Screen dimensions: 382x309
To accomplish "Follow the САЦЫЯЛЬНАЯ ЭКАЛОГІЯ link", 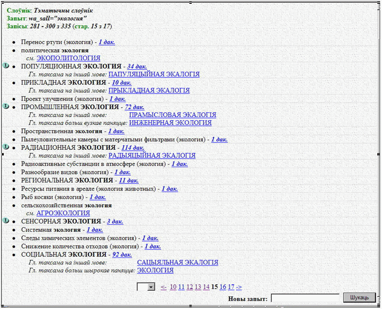I will [x=178, y=263].
